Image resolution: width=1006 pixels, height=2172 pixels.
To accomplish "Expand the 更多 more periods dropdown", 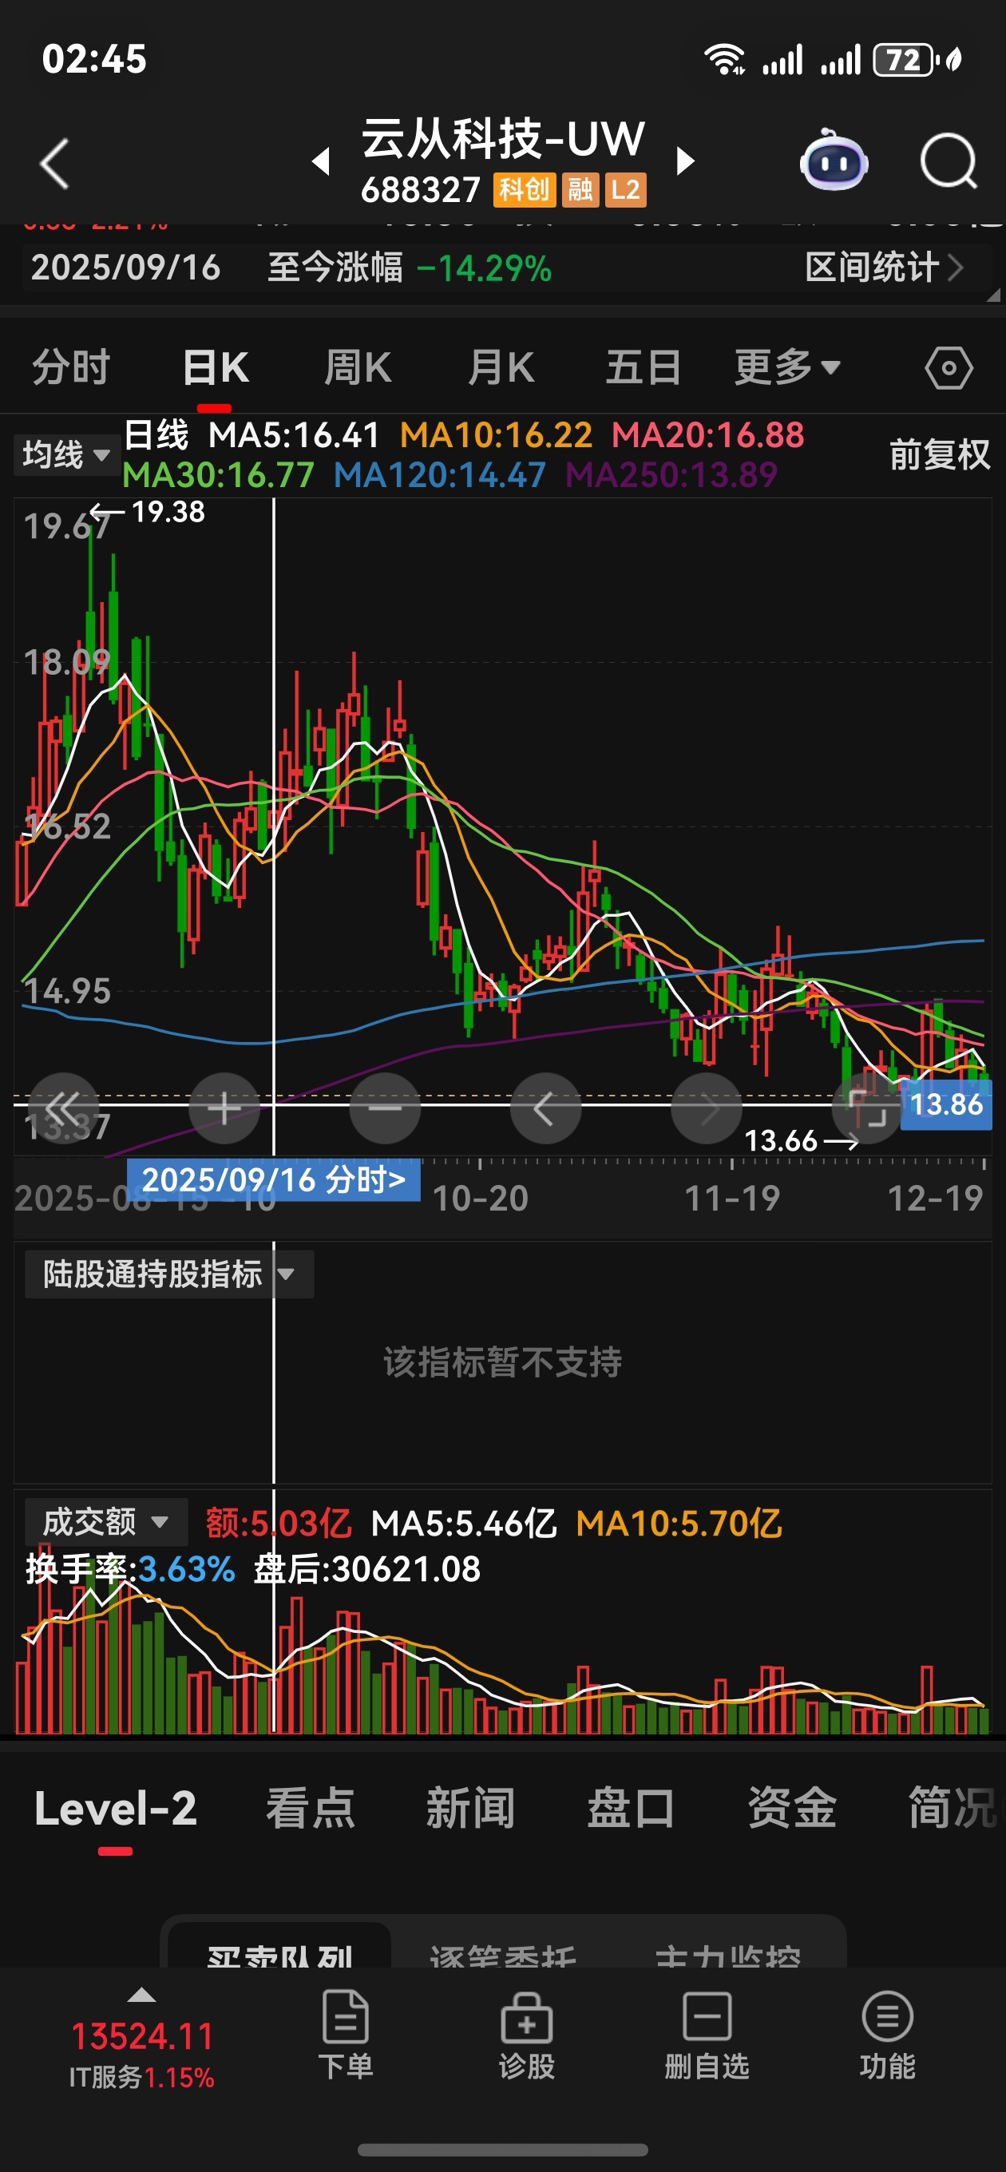I will 786,367.
